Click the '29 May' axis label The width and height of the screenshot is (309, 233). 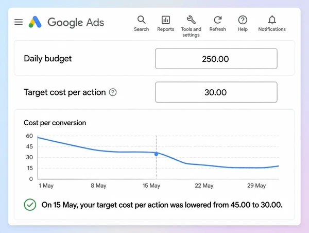click(256, 186)
